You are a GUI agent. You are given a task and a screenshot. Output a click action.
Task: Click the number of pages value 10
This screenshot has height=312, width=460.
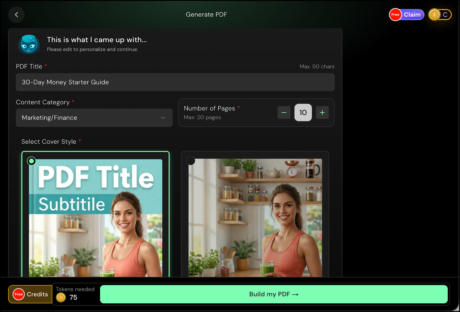(x=303, y=113)
